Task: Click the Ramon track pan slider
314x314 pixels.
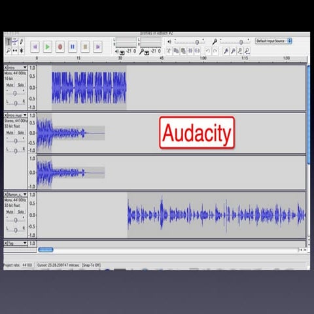Action: (x=16, y=230)
